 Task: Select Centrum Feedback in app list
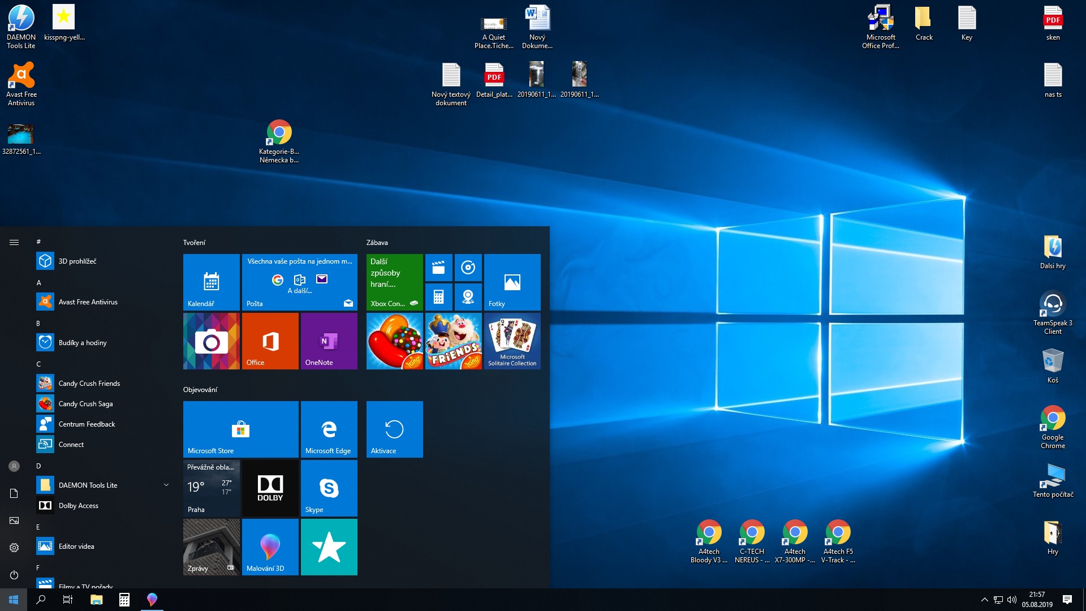tap(87, 424)
